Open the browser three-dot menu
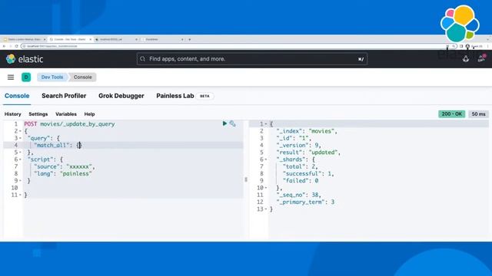 click(x=488, y=46)
